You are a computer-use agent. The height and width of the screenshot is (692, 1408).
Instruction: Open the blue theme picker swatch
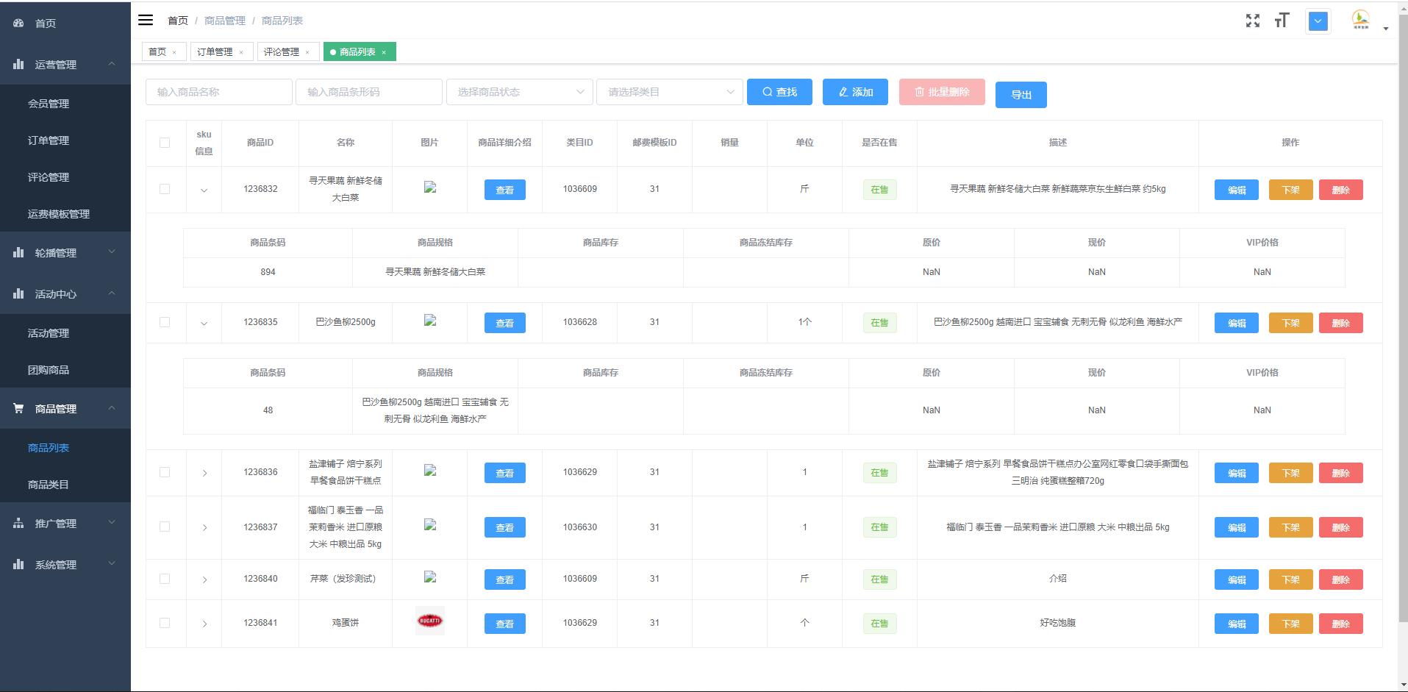pyautogui.click(x=1318, y=21)
